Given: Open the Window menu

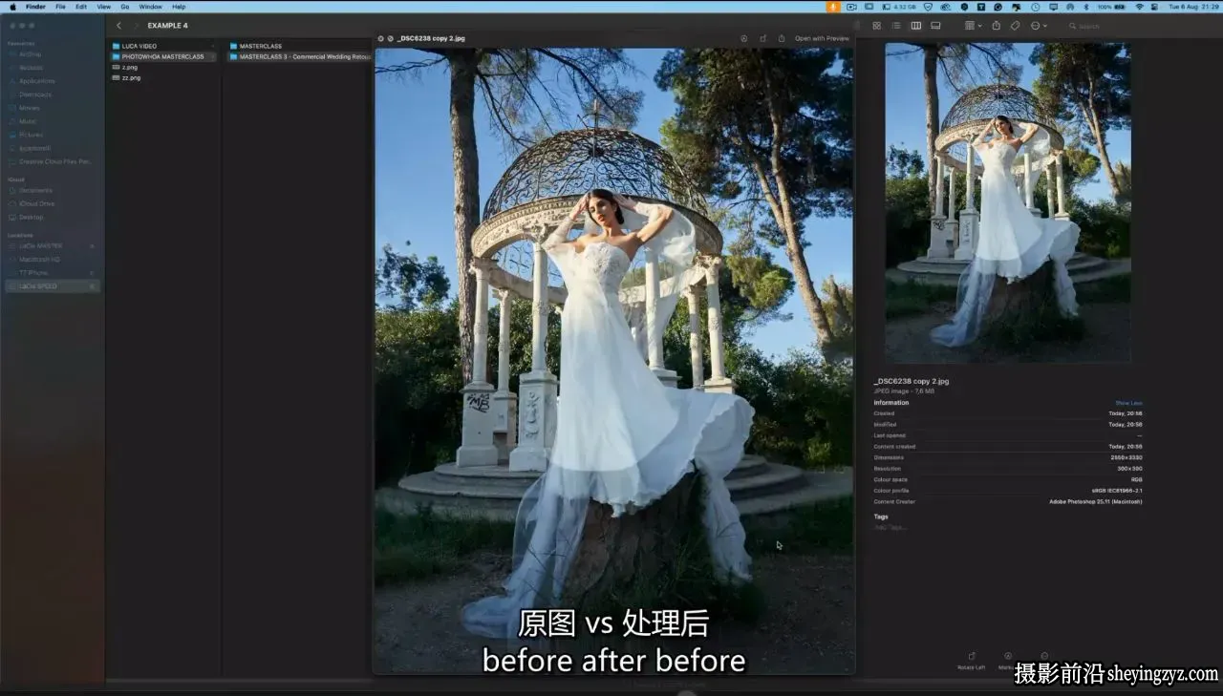Looking at the screenshot, I should pos(150,7).
